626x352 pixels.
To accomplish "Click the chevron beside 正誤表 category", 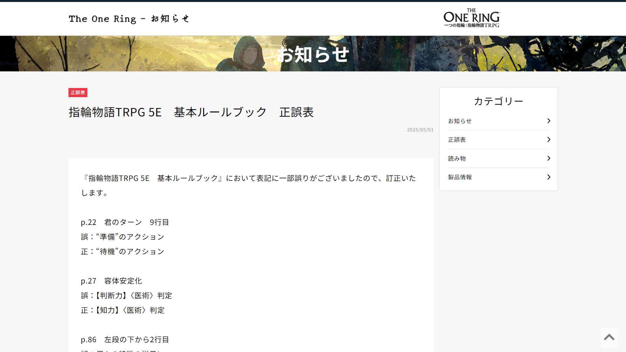I will 549,139.
